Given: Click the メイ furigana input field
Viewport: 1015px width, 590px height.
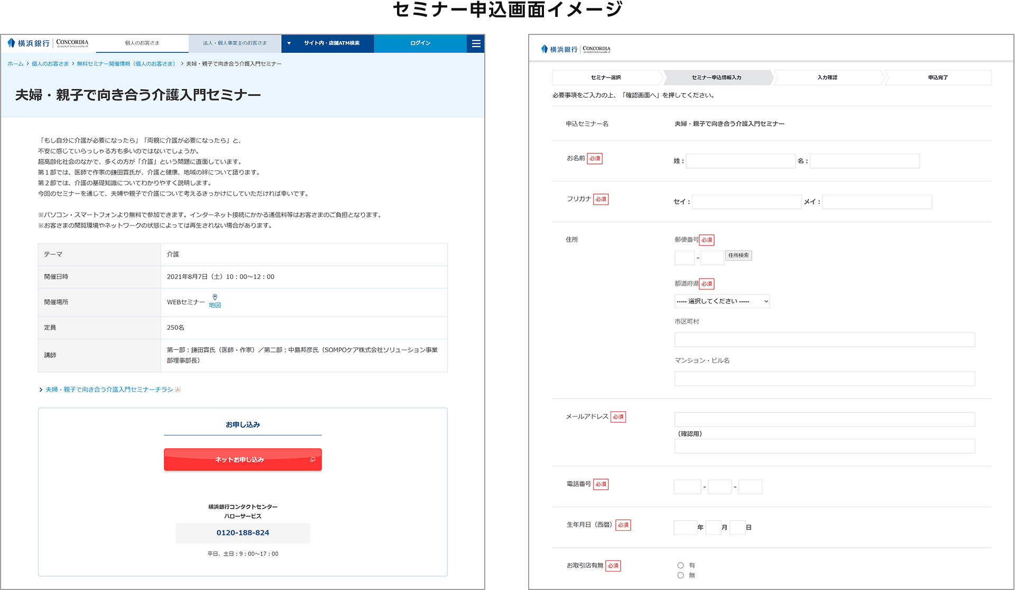Looking at the screenshot, I should pyautogui.click(x=877, y=202).
